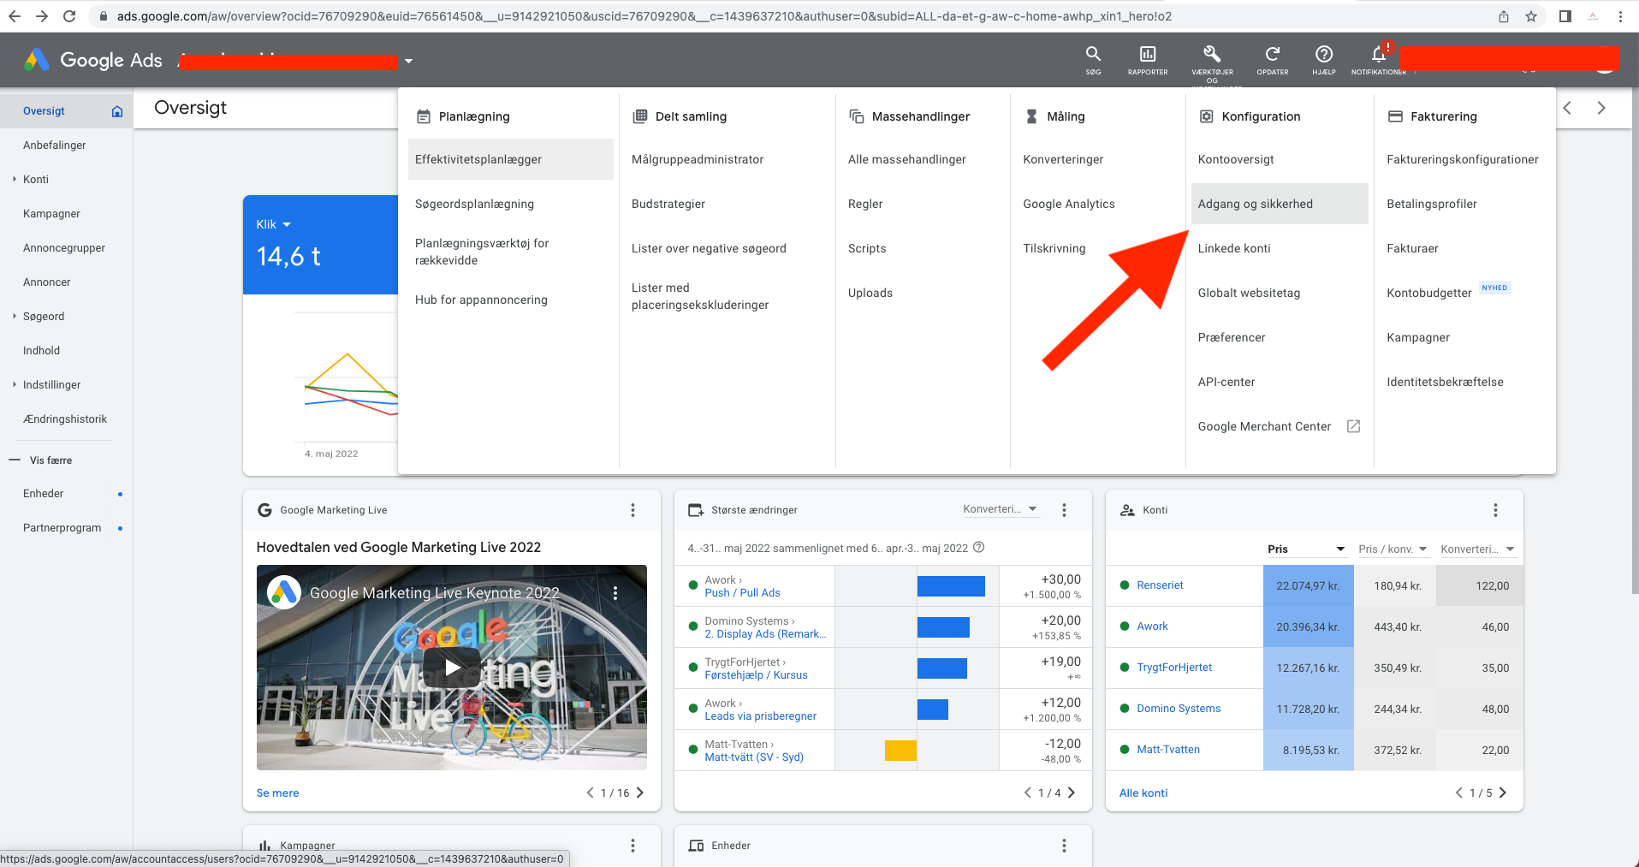Click the previous arrow beside Oversigt header
Image resolution: width=1639 pixels, height=867 pixels.
[x=1568, y=108]
